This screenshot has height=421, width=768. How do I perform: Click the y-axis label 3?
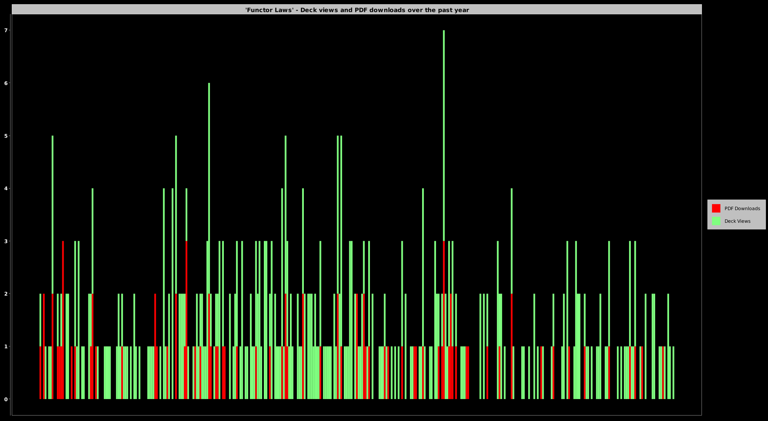[6, 241]
